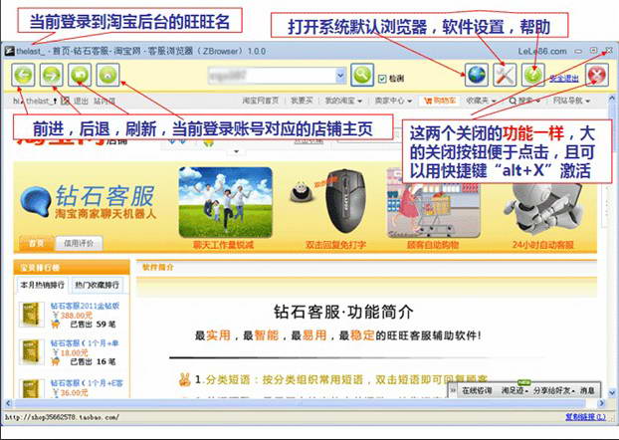Click the 宝贝排行榜 panel header
The image size is (619, 440).
[72, 268]
